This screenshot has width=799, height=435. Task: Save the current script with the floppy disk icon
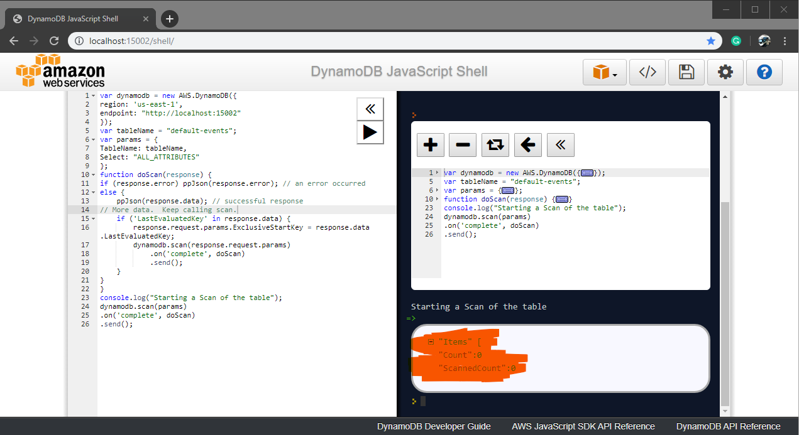point(686,72)
